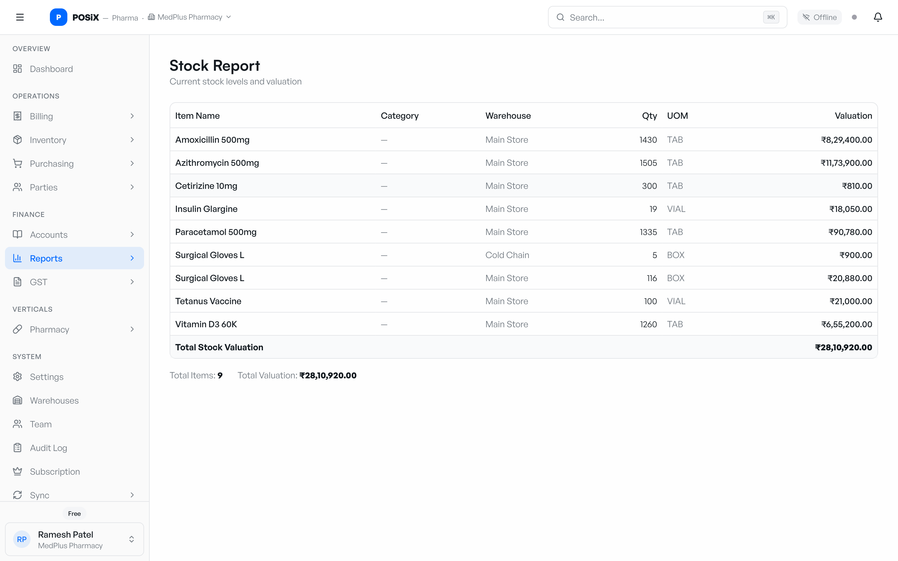Click the Accounts book icon
The height and width of the screenshot is (561, 898).
17,234
